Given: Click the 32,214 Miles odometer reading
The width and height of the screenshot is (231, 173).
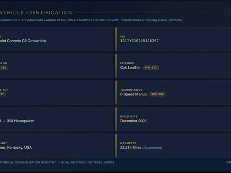Looking at the screenshot, I should click(131, 147).
